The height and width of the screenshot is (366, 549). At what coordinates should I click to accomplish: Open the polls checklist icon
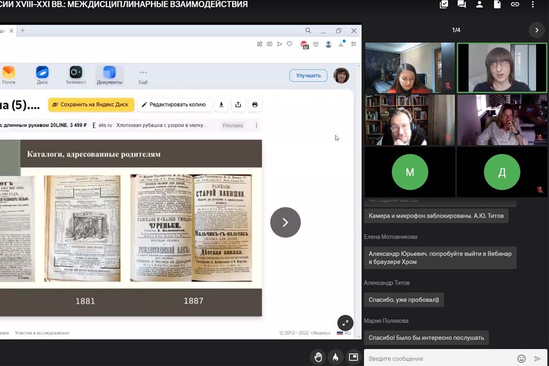coord(444,5)
